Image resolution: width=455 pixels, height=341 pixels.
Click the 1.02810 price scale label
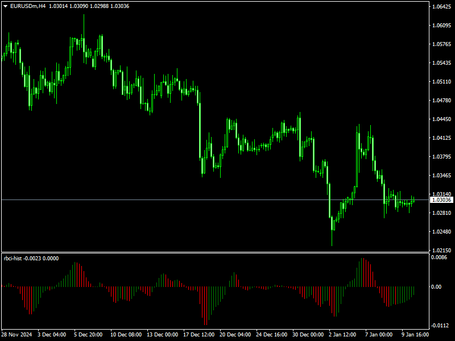tap(442, 213)
